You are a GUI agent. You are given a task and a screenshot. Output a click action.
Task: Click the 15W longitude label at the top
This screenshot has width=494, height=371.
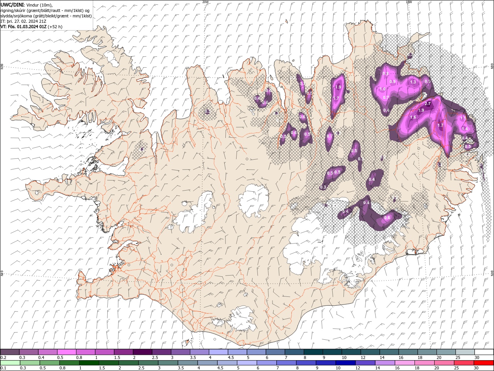pos(409,2)
